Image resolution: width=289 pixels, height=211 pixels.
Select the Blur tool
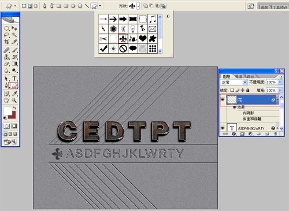coord(6,71)
